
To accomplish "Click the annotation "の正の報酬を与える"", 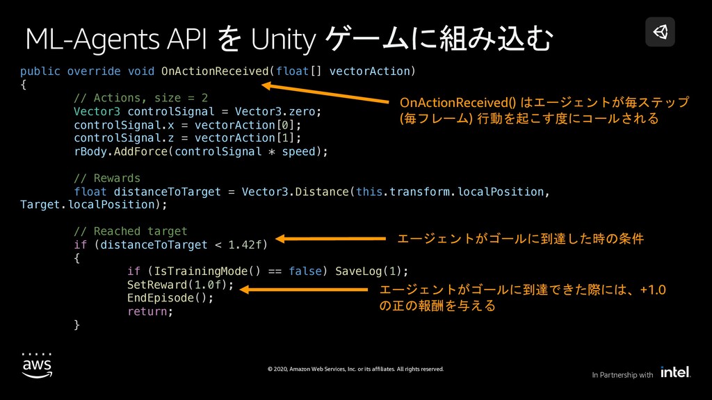I will 437,306.
